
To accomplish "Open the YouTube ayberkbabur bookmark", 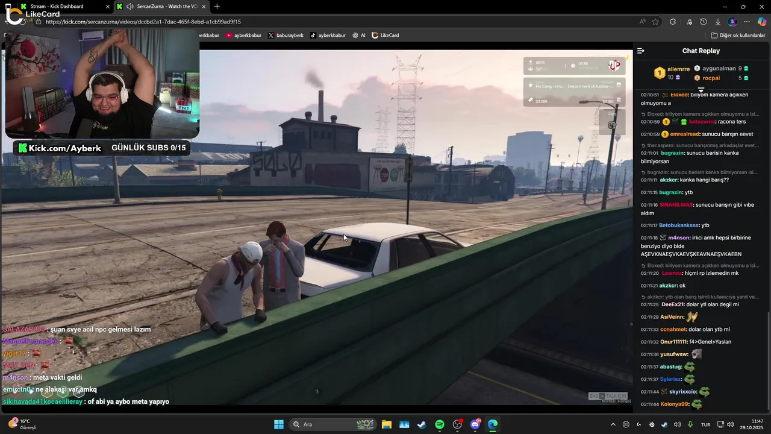I will pyautogui.click(x=244, y=36).
